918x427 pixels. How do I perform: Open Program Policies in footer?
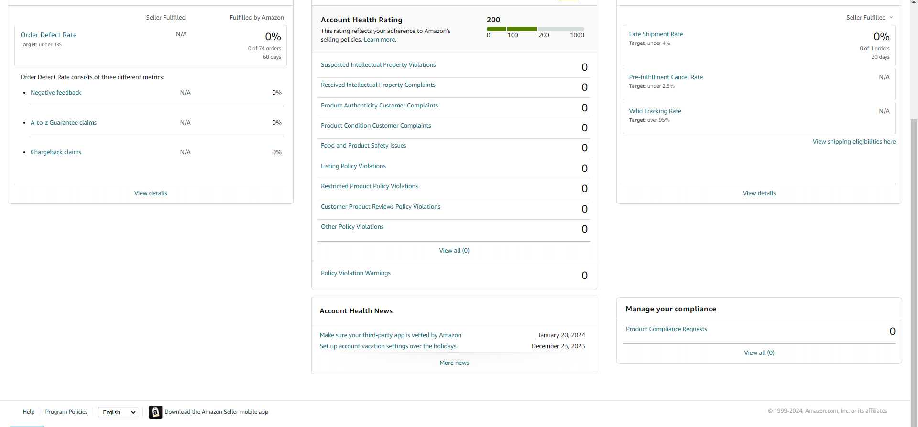pyautogui.click(x=66, y=412)
